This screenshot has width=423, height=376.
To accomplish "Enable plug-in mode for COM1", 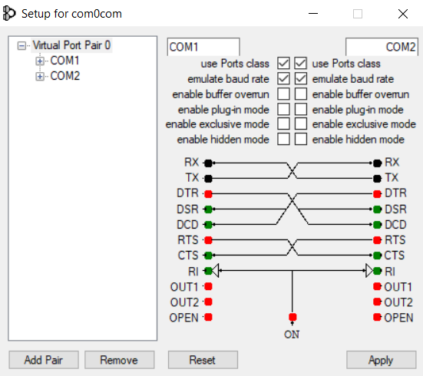I will pyautogui.click(x=283, y=109).
